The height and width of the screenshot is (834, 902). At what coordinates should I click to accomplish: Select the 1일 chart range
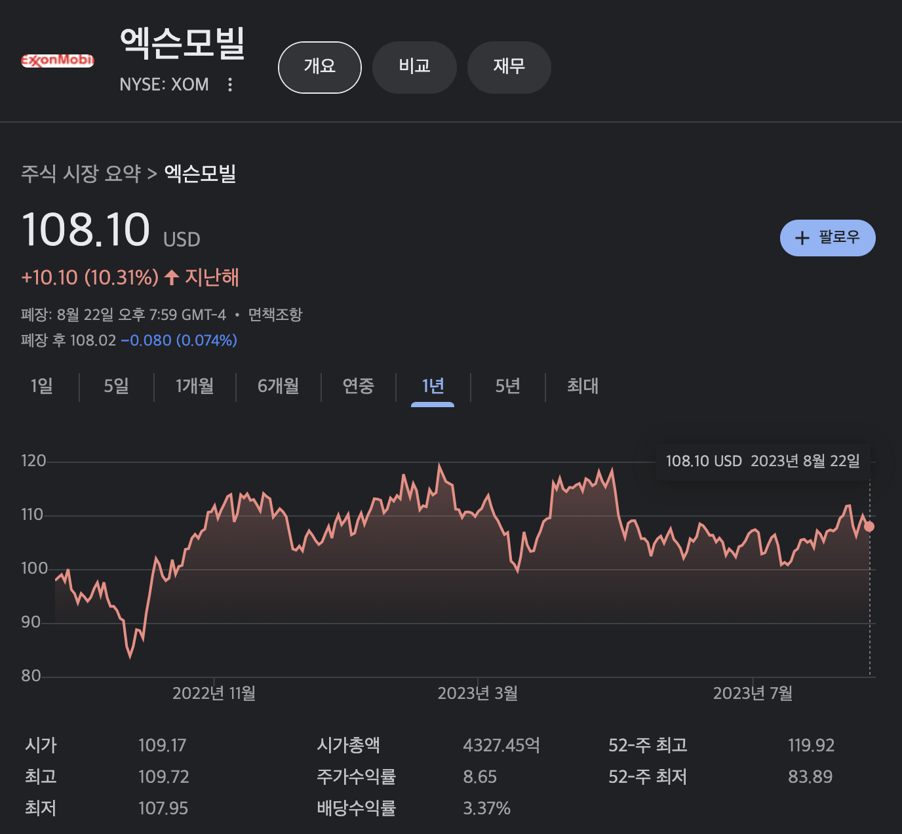tap(42, 386)
